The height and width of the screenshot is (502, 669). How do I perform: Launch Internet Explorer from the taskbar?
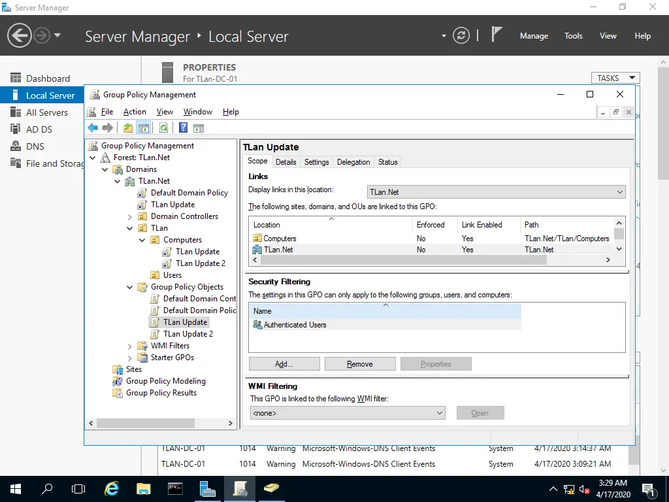coord(111,489)
